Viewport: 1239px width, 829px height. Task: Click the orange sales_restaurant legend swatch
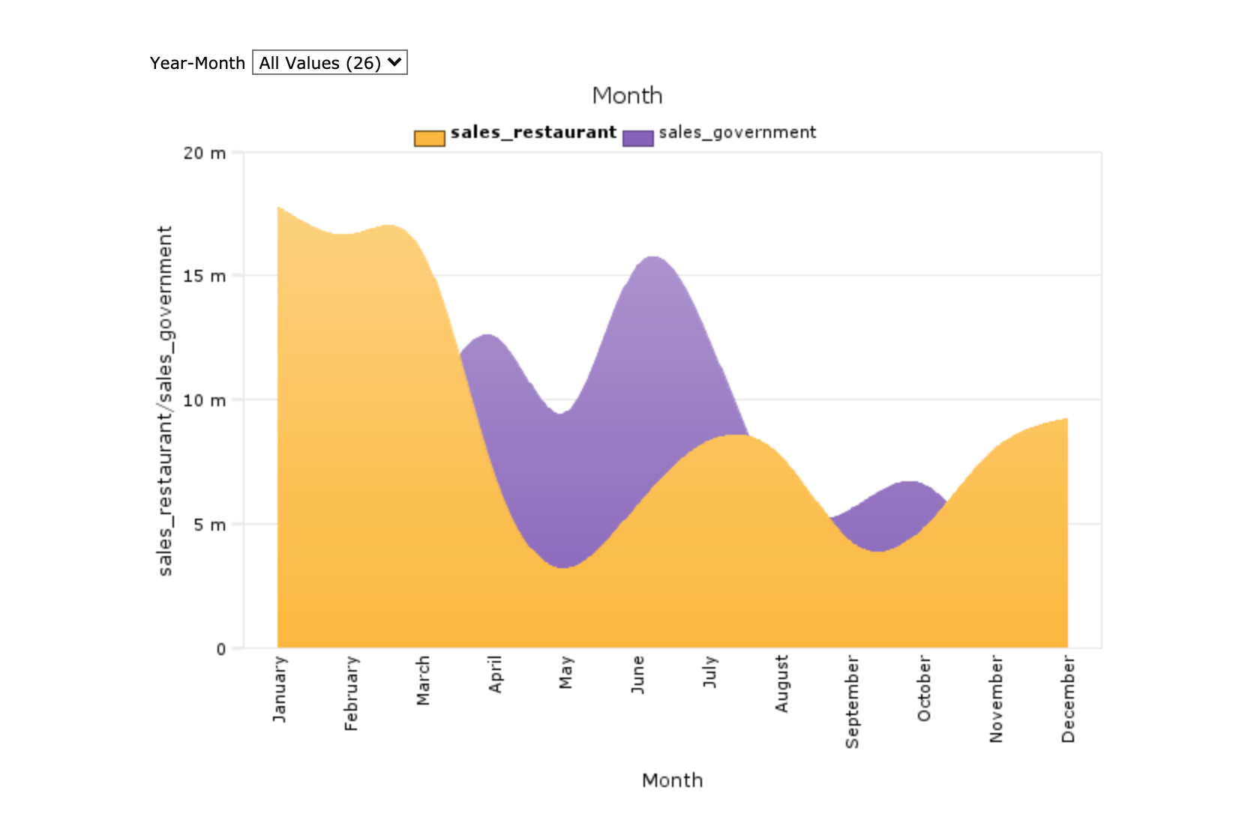click(429, 136)
